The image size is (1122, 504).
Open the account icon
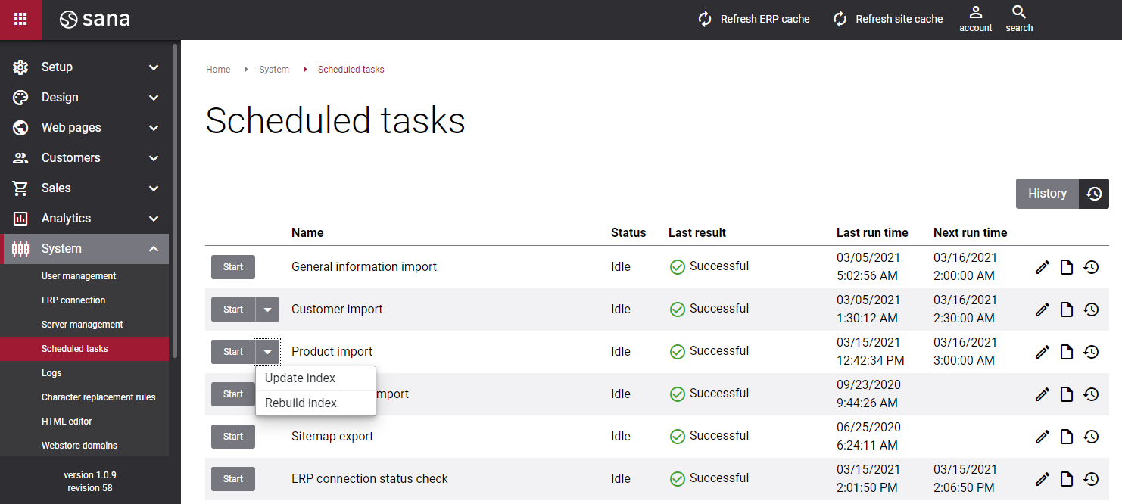click(x=976, y=19)
